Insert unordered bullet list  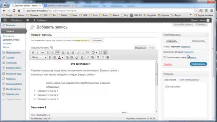pos(48,53)
